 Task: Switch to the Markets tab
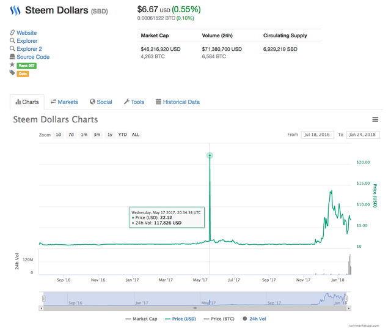64,102
